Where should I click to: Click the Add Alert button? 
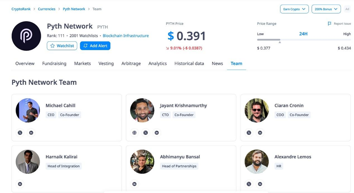[95, 46]
